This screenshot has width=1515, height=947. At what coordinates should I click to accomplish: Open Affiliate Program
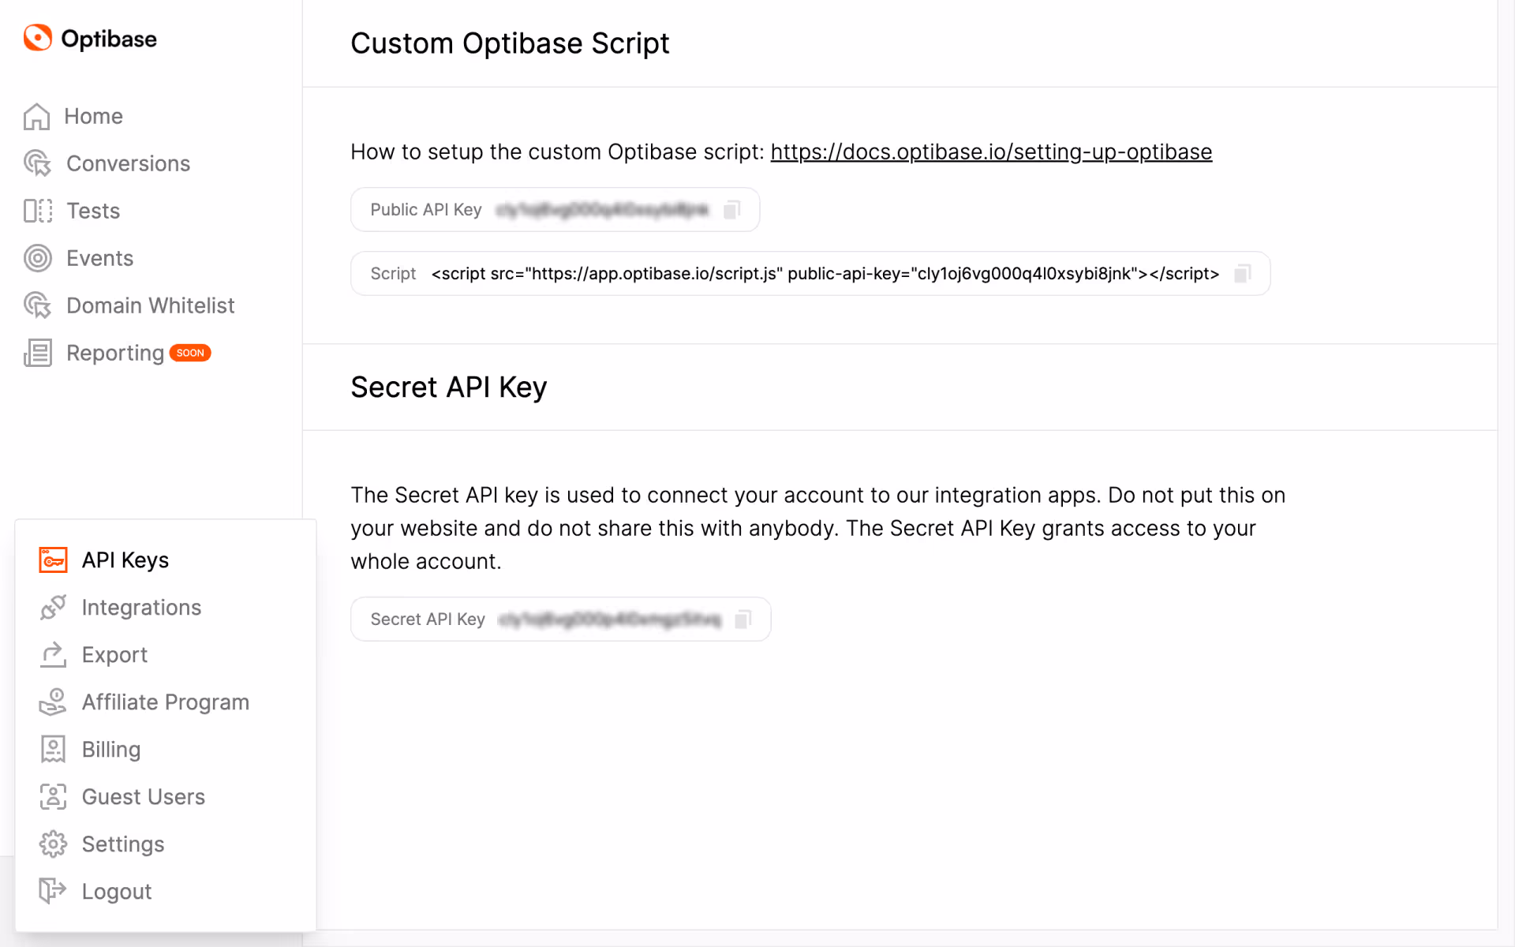click(165, 702)
